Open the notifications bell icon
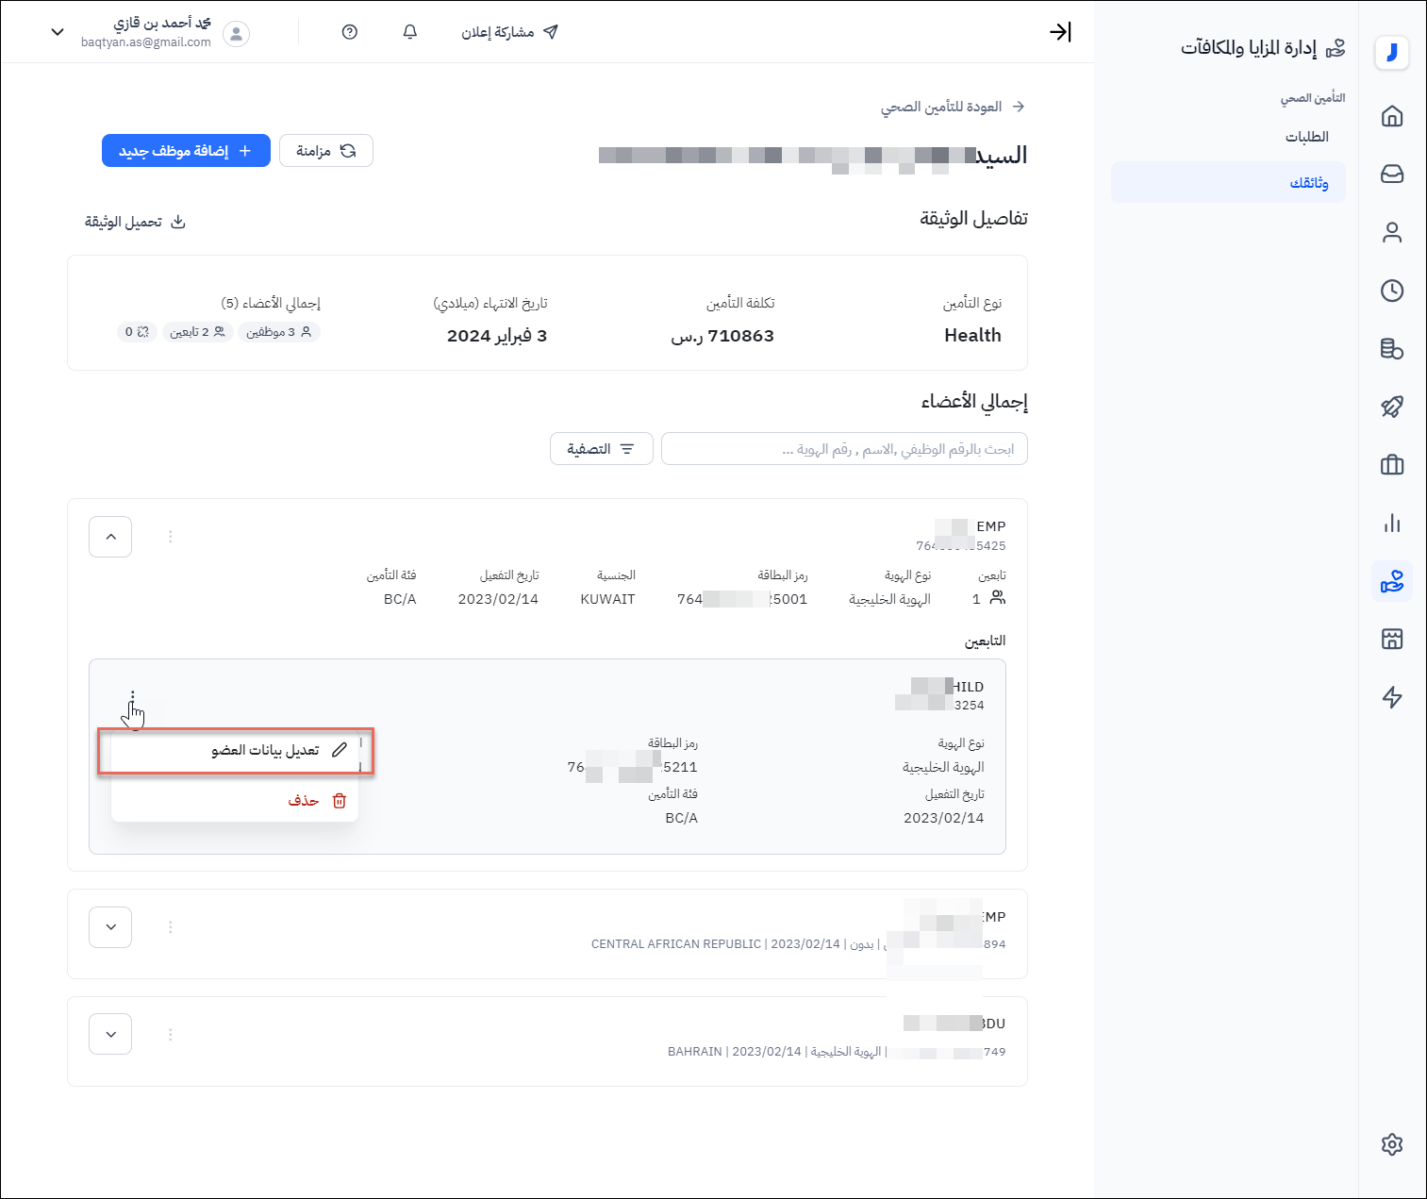The image size is (1427, 1199). [x=409, y=32]
